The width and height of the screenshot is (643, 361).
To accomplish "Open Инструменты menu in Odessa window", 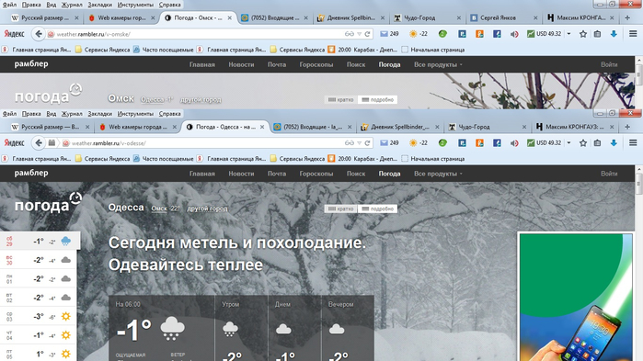I will 135,114.
